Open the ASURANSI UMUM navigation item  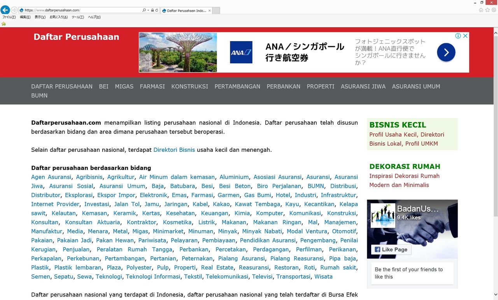pos(416,87)
